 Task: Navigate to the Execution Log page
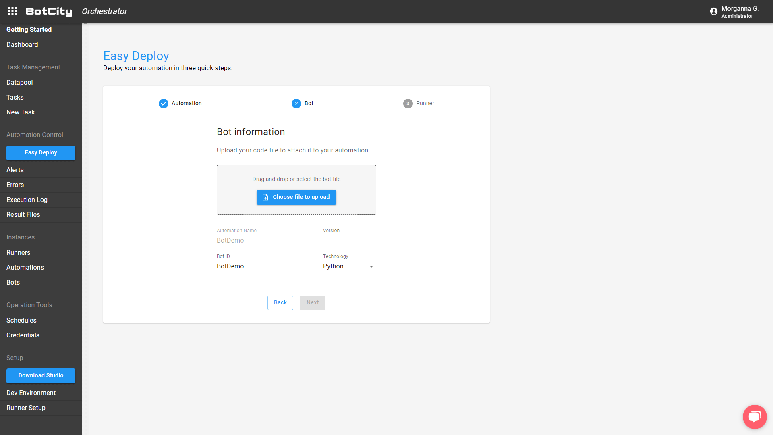click(x=27, y=200)
